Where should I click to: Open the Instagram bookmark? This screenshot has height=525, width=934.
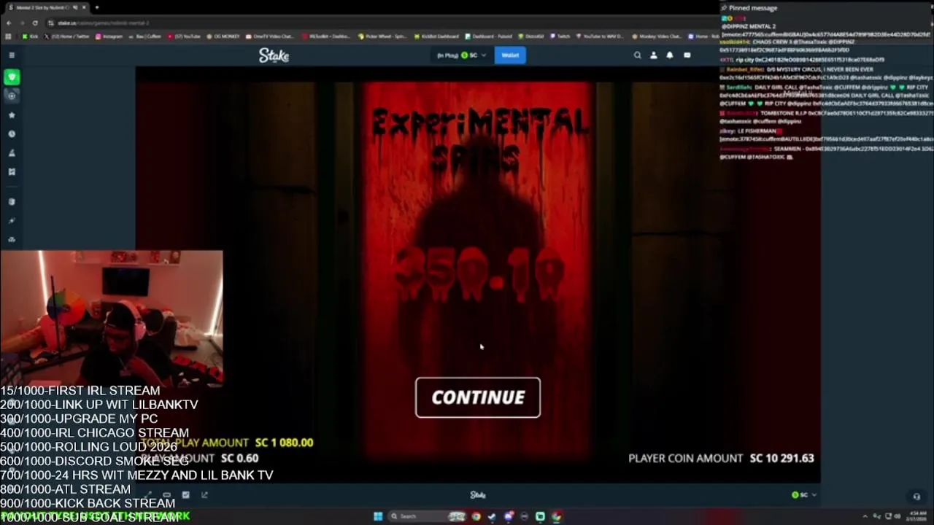(109, 36)
